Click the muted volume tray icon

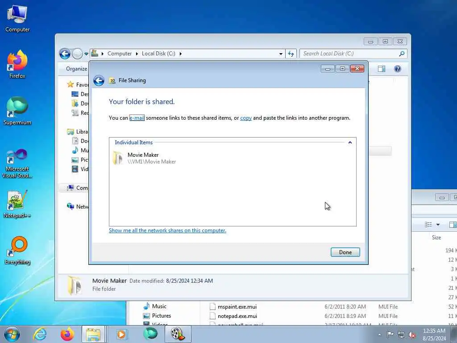tap(412, 335)
